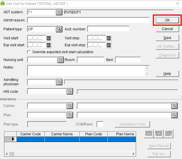Open the Visit stop calendar picker
The height and width of the screenshot is (159, 182).
(x=108, y=38)
